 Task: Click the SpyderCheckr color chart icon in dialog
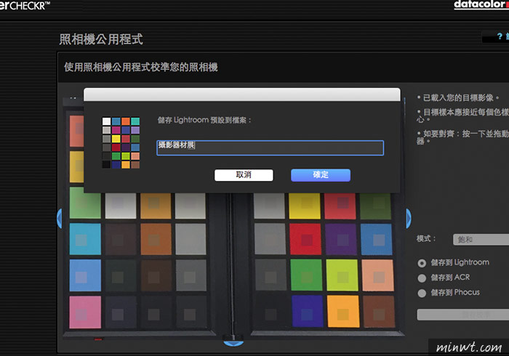[x=121, y=142]
